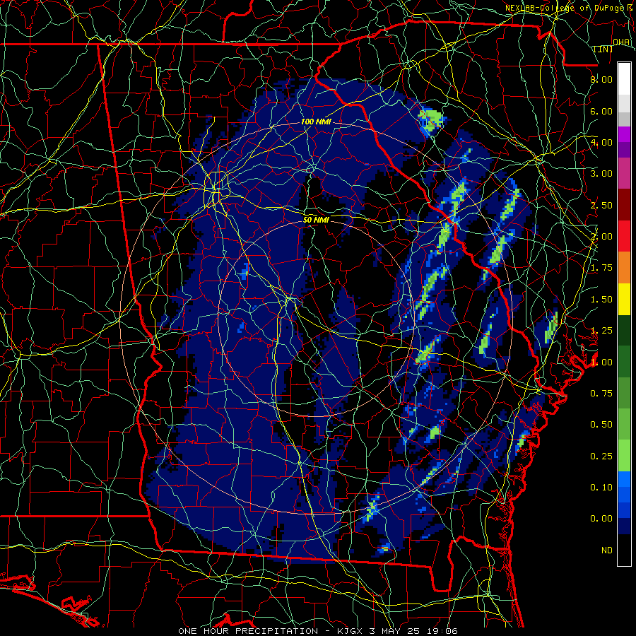Click the 1.75 legend value
The image size is (636, 636).
point(601,268)
